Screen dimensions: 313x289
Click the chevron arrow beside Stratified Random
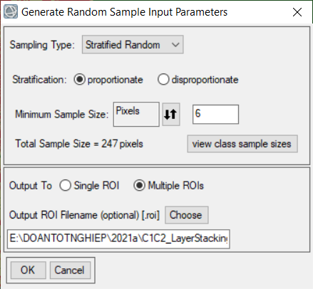click(x=175, y=45)
